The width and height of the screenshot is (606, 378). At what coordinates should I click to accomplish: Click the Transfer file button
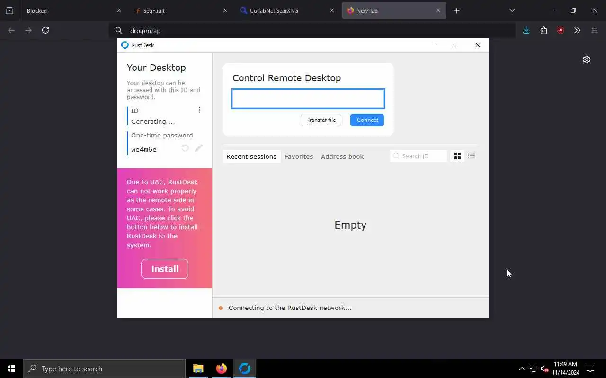(321, 120)
